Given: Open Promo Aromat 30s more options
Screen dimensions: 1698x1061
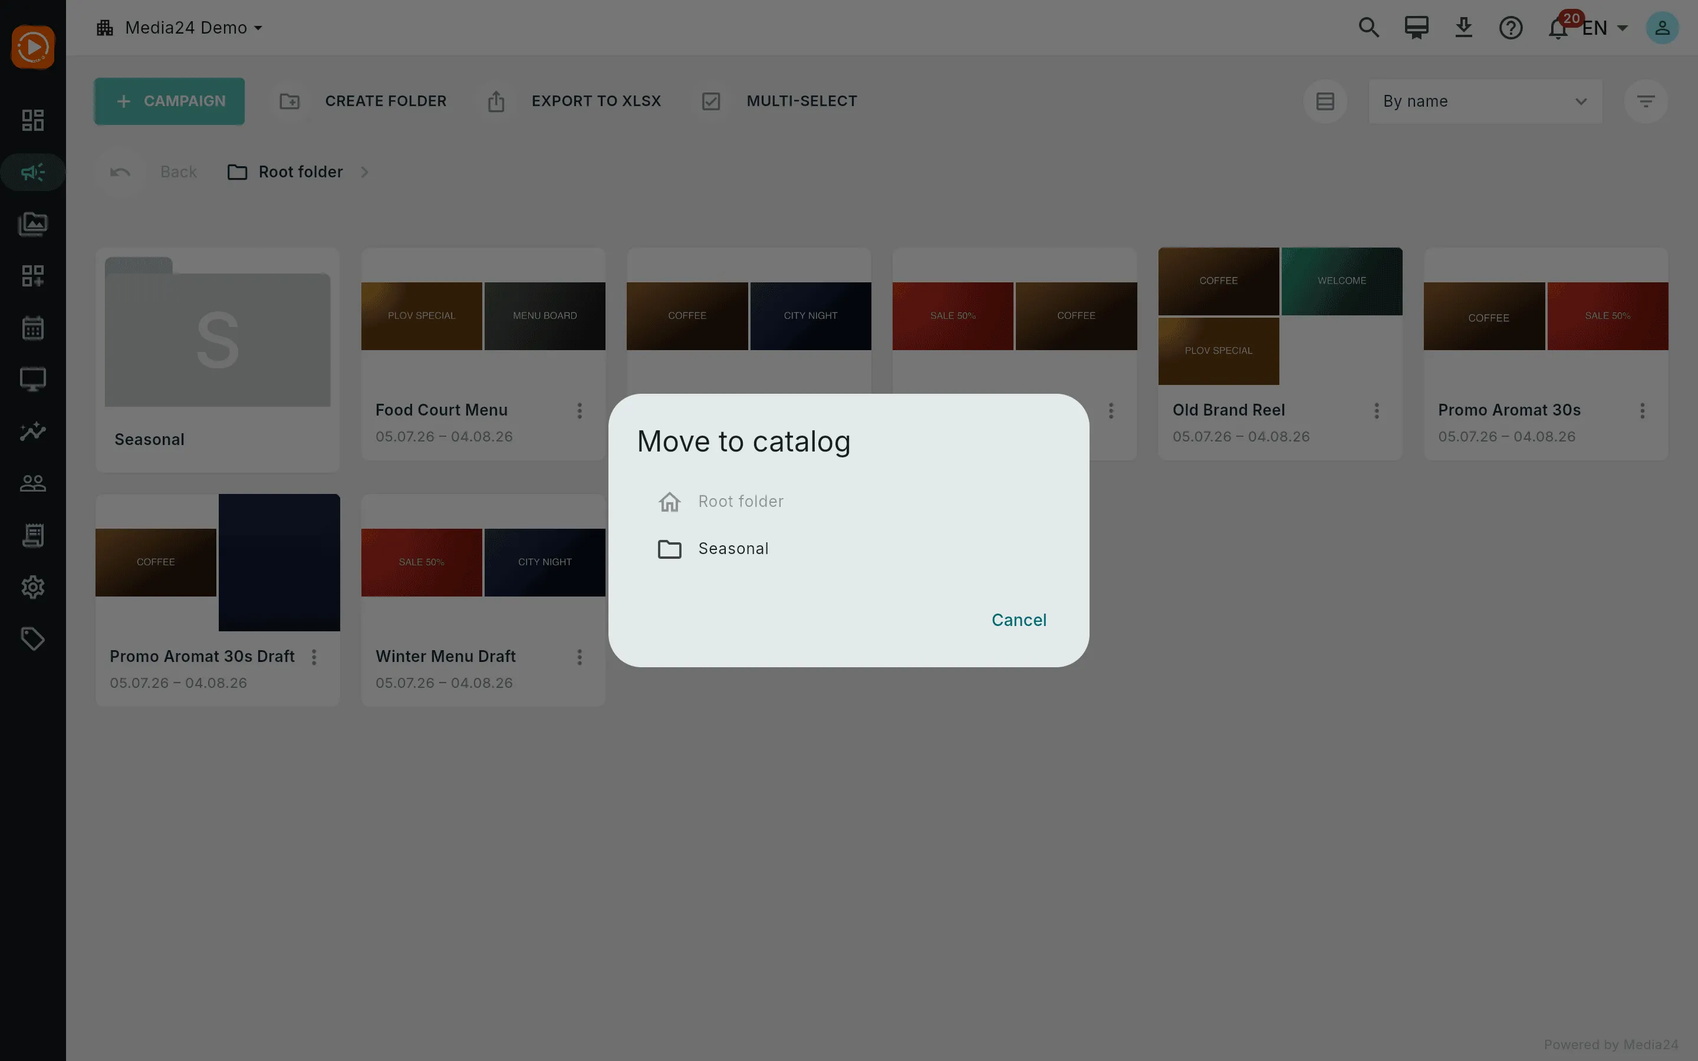Looking at the screenshot, I should point(1643,410).
